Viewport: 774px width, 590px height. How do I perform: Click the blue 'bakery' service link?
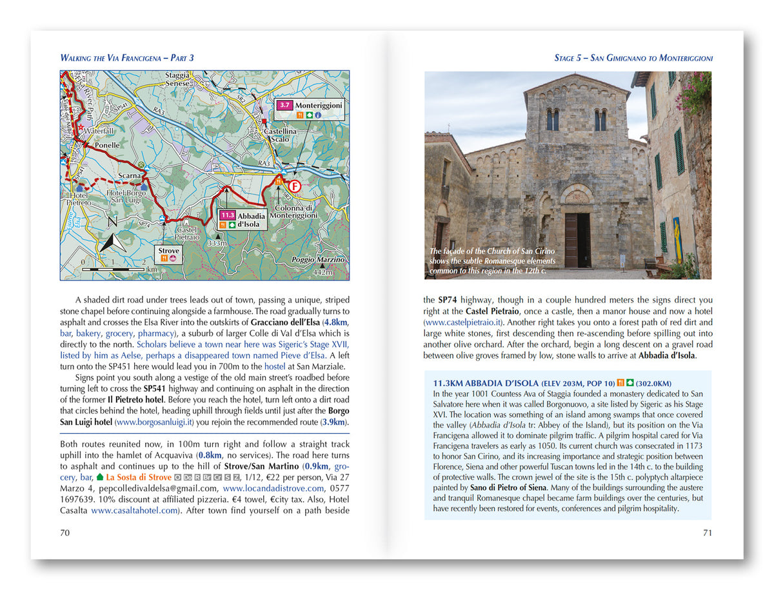coord(88,333)
